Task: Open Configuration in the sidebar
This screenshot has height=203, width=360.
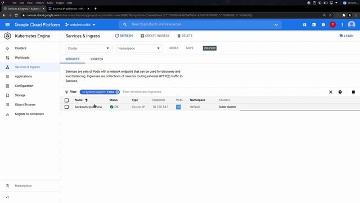Action: tap(24, 86)
